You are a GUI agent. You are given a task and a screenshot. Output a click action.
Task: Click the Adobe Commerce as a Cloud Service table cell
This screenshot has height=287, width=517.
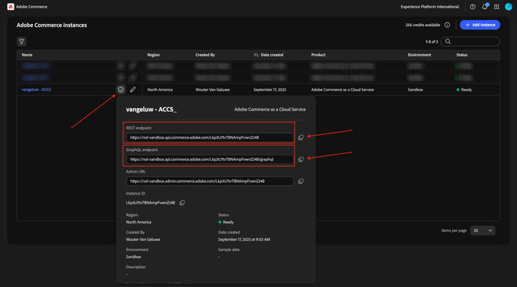click(x=342, y=90)
